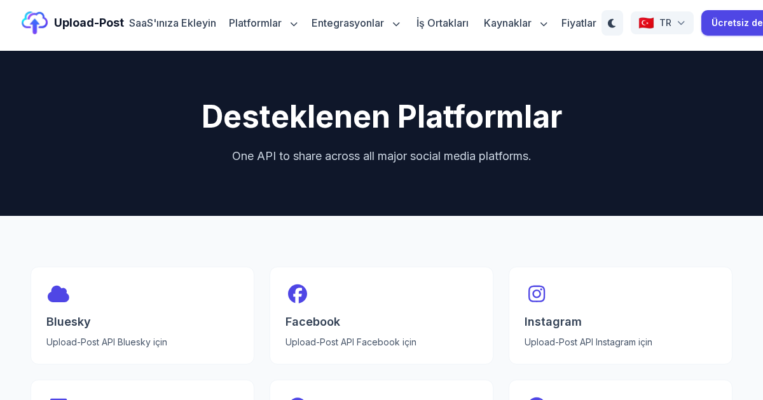Click the Ücretsiz signup button
763x400 pixels.
point(732,23)
